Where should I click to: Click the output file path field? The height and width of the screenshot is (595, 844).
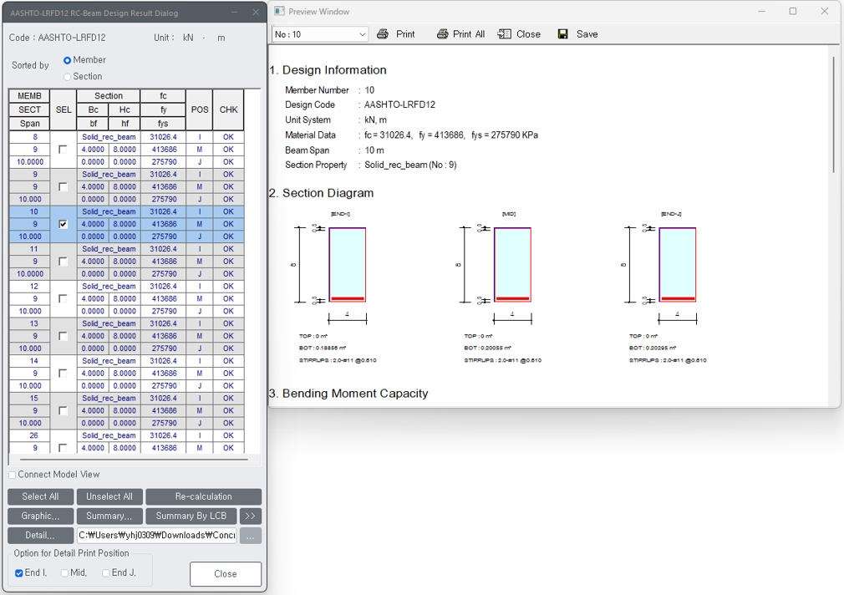(156, 535)
